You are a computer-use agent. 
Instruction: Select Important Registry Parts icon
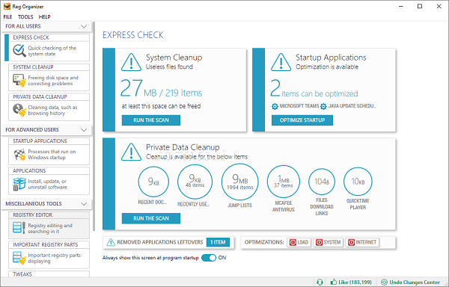19,258
